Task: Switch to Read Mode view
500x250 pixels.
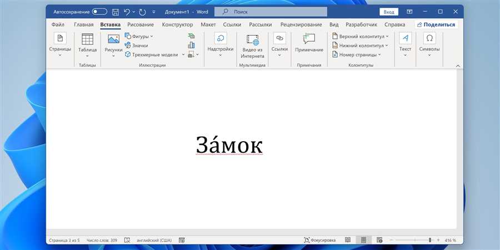Action: (348, 240)
